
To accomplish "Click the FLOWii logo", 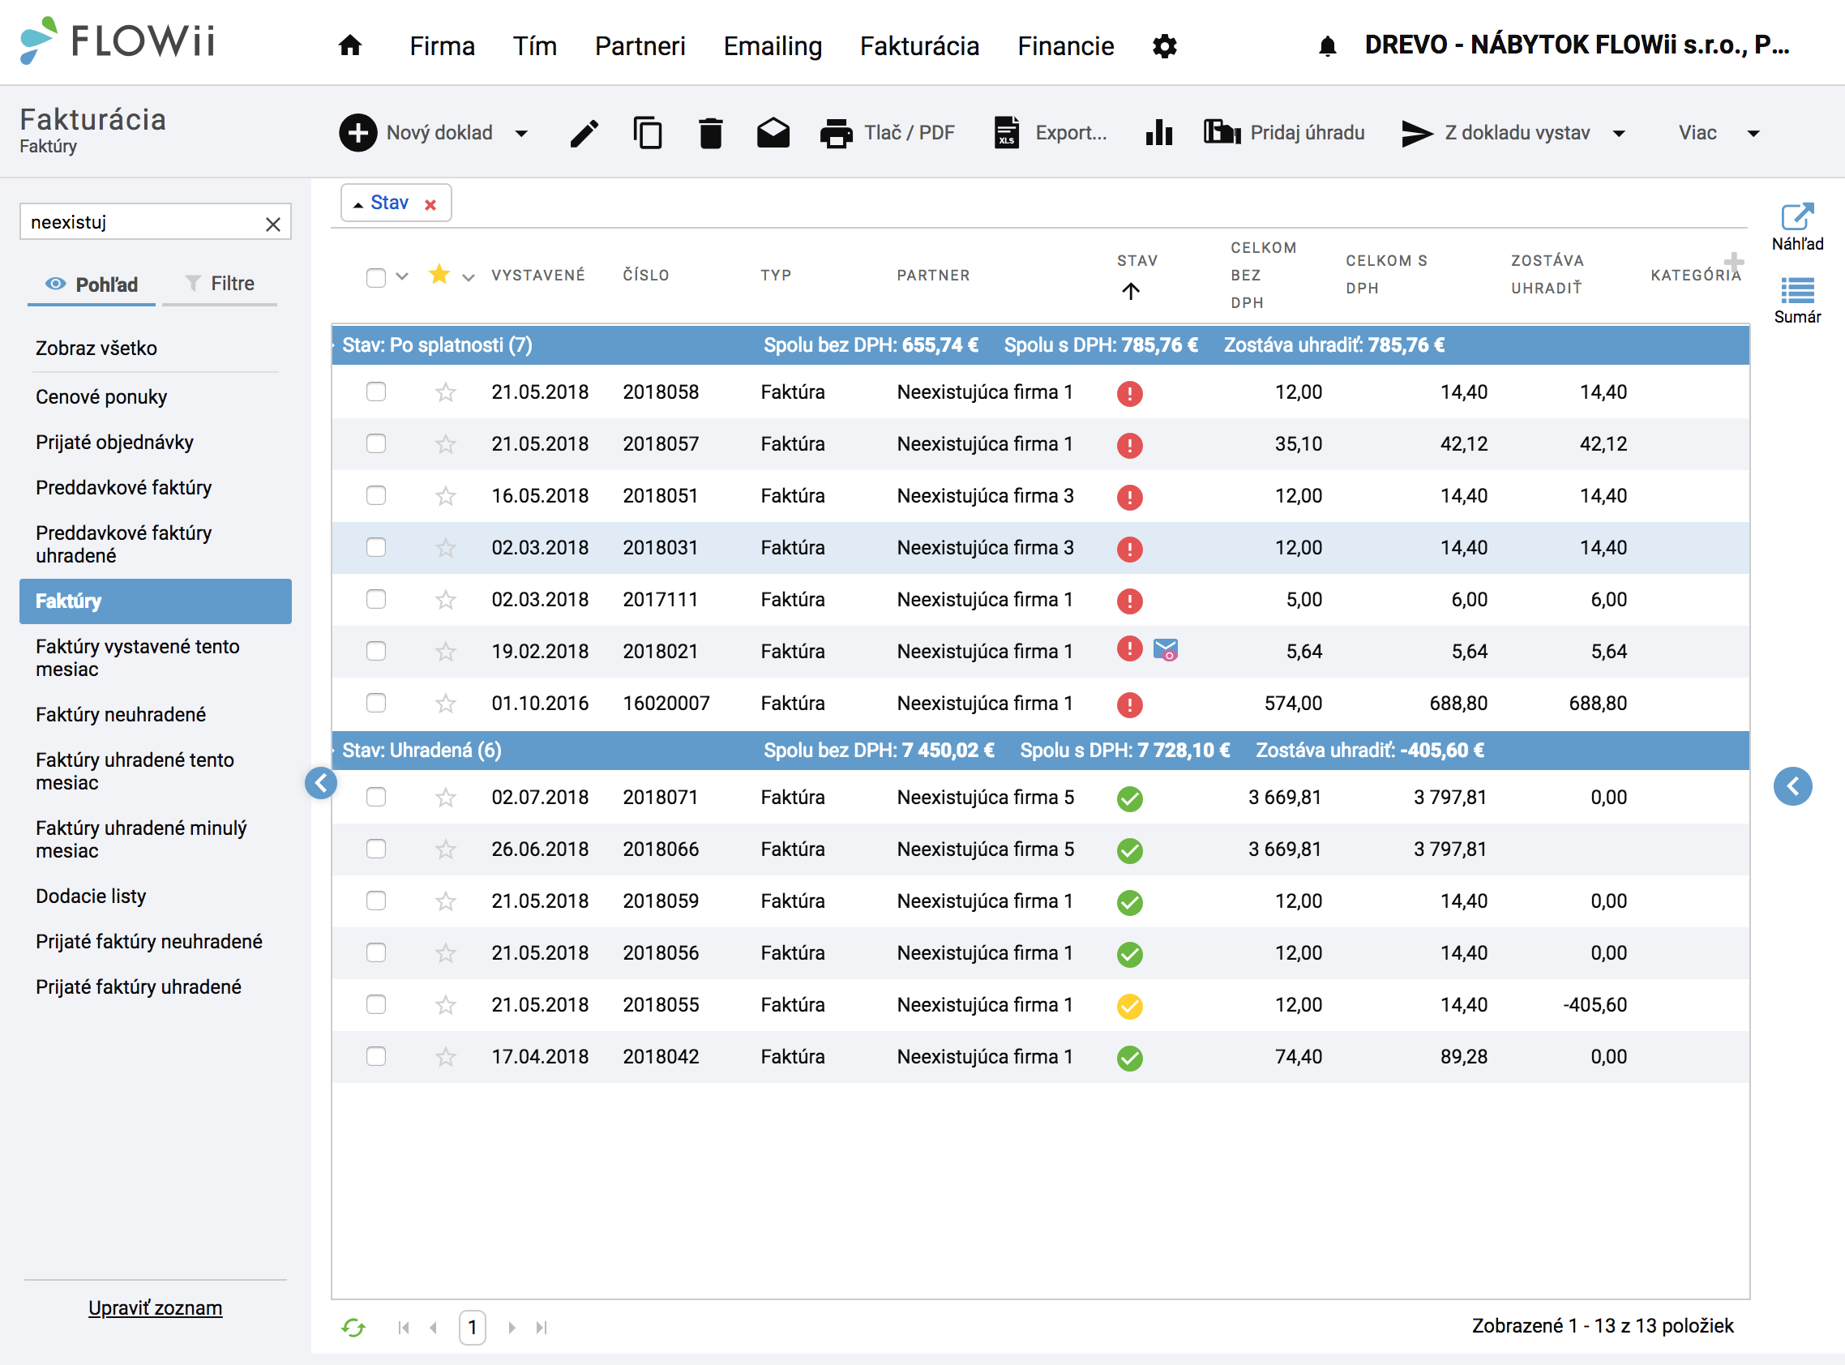I will [118, 41].
